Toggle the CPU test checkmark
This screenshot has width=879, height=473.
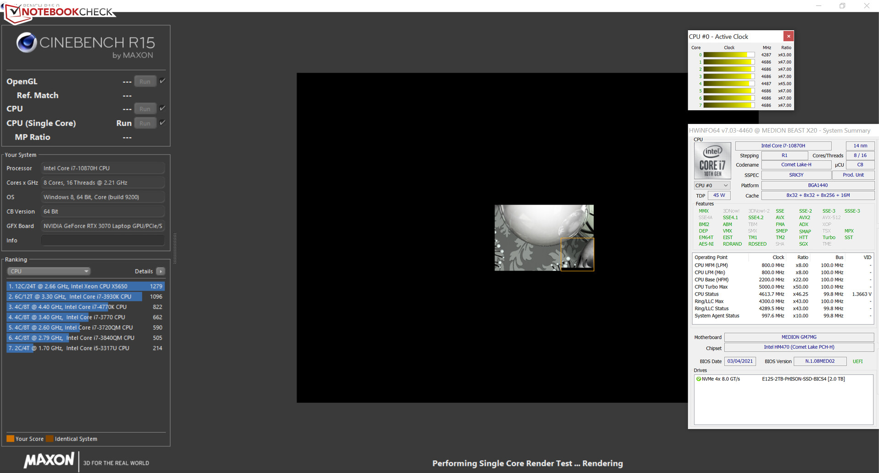(163, 108)
